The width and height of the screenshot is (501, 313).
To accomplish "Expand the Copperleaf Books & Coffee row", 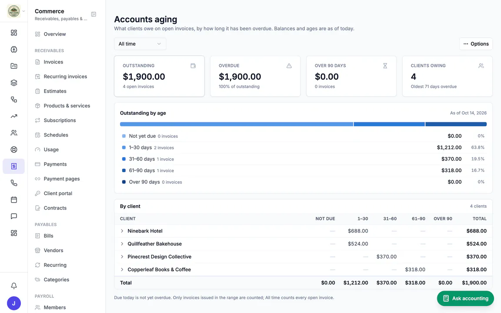I will tap(122, 270).
